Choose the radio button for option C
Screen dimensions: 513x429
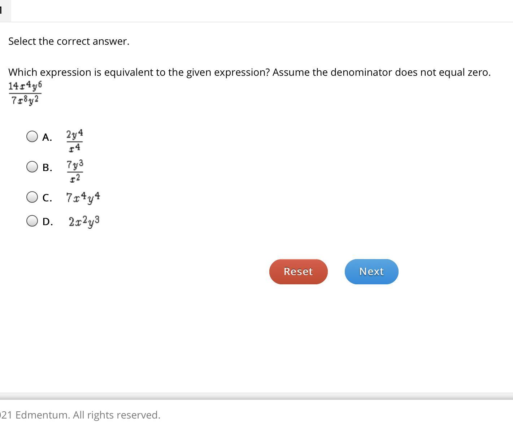pos(32,197)
